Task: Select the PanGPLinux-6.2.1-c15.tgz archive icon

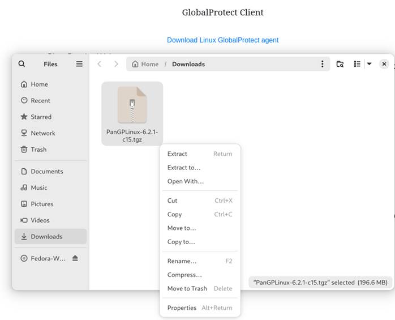Action: click(x=132, y=105)
